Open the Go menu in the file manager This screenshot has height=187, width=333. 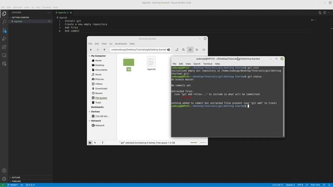(x=111, y=44)
